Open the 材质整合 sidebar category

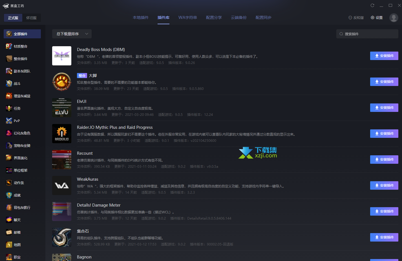pyautogui.click(x=22, y=46)
